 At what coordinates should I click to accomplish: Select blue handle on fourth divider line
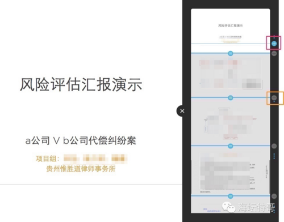[x=231, y=197]
